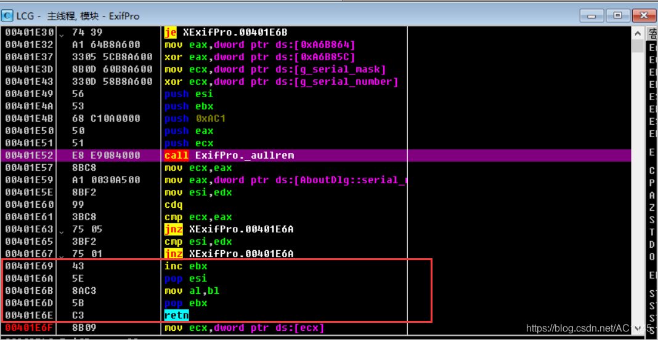The height and width of the screenshot is (340, 658).
Task: Select the 'push ebx' instruction
Action: 189,106
